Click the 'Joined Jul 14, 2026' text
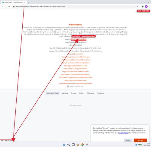151x147 pixels. 76,87
